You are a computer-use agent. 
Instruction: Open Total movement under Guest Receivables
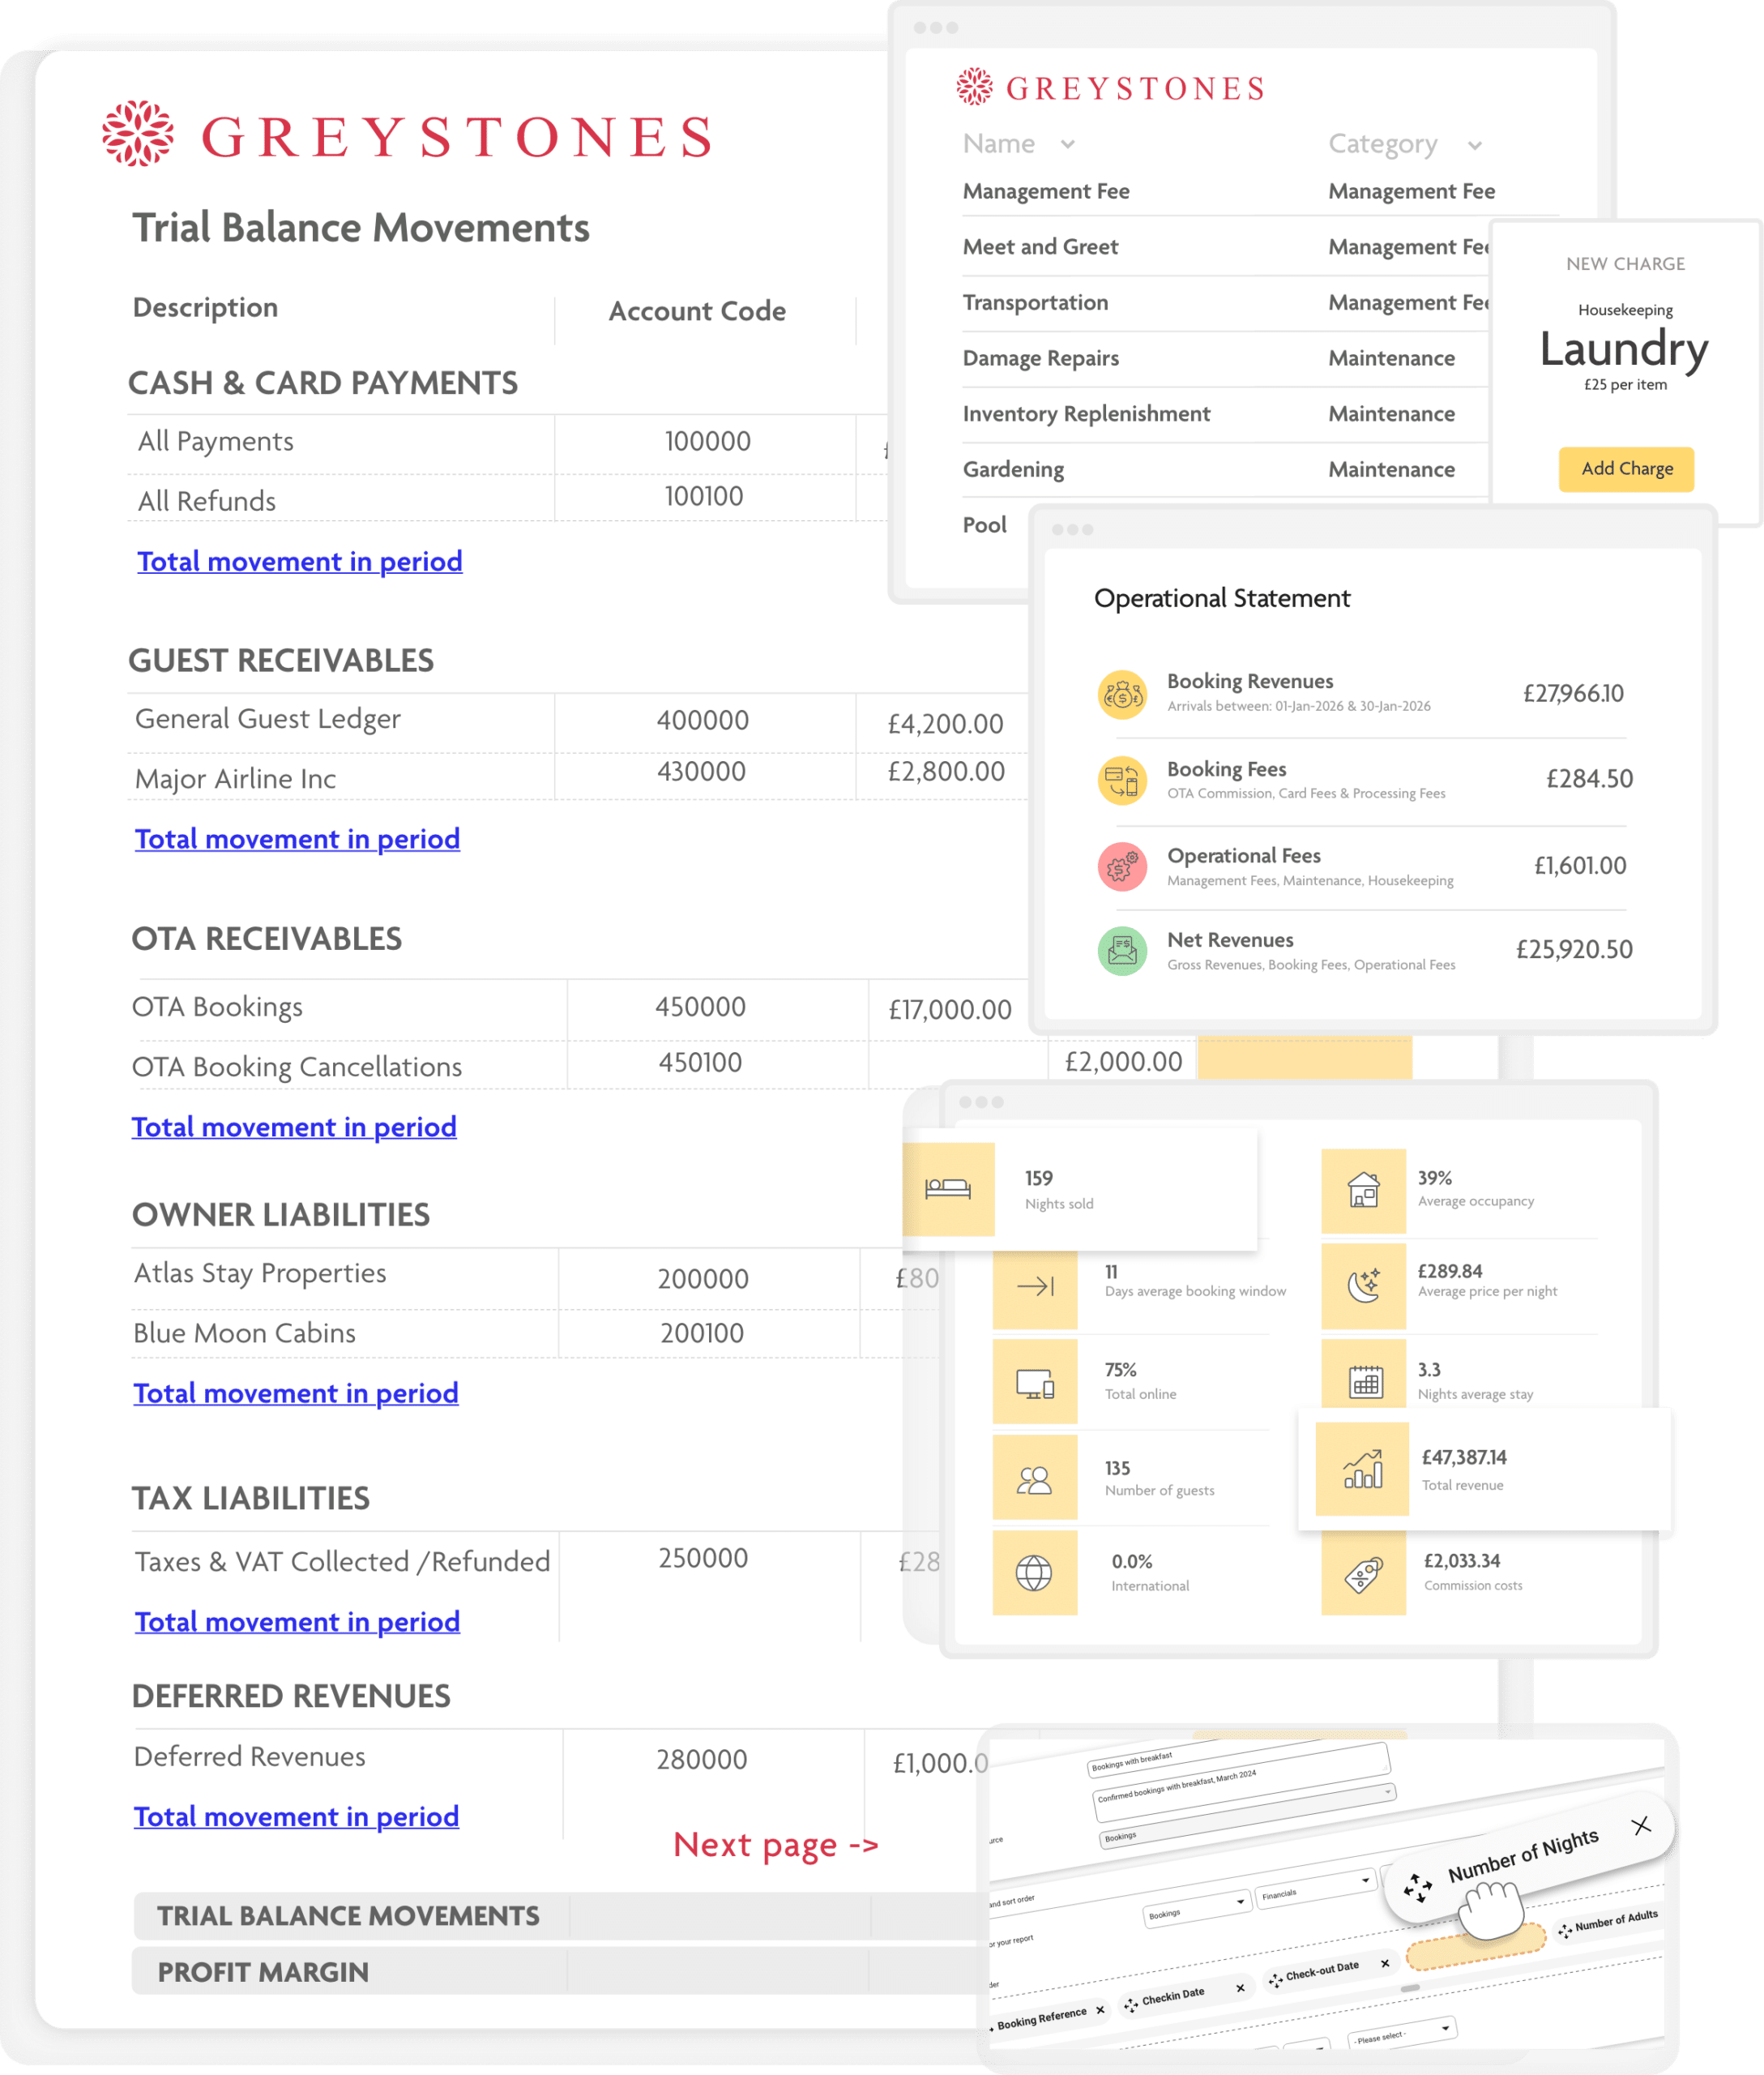[298, 838]
